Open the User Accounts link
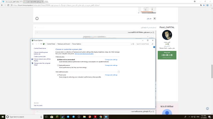Viewport: 213px width, 119px height. click(38, 105)
